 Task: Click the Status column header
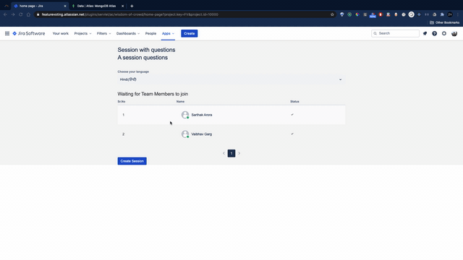(294, 101)
